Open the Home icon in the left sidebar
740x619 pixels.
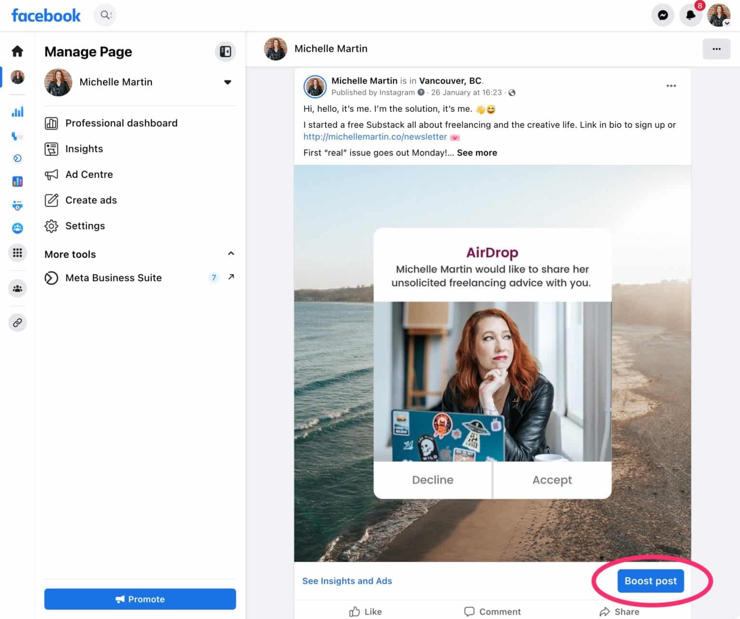pos(17,52)
